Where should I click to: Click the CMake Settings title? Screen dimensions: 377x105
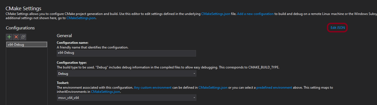click(x=23, y=9)
